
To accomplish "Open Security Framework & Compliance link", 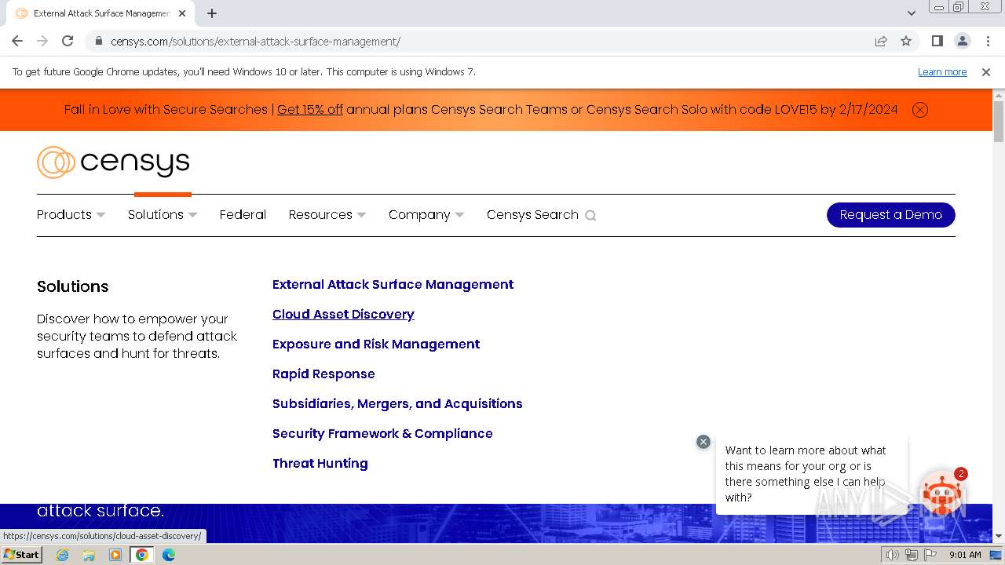I will (x=382, y=433).
